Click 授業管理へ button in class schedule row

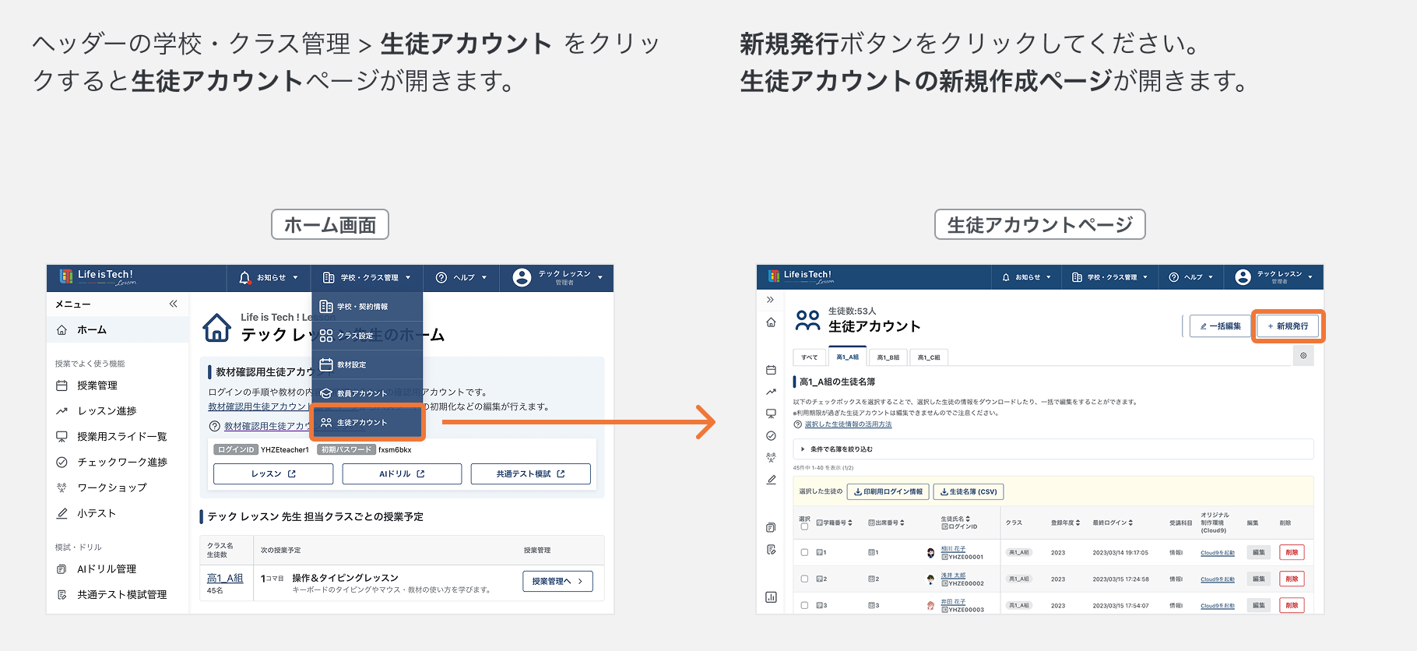557,582
